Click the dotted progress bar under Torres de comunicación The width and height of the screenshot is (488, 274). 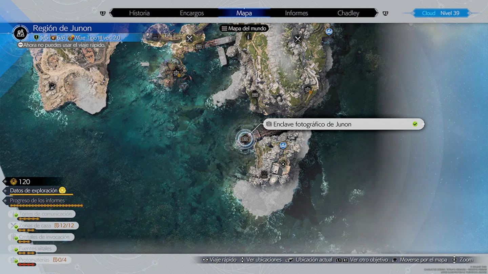28,219
